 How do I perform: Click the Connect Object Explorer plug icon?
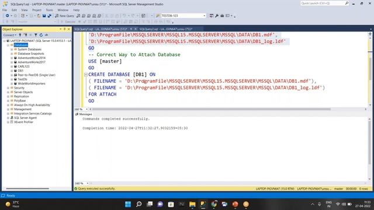(20, 35)
